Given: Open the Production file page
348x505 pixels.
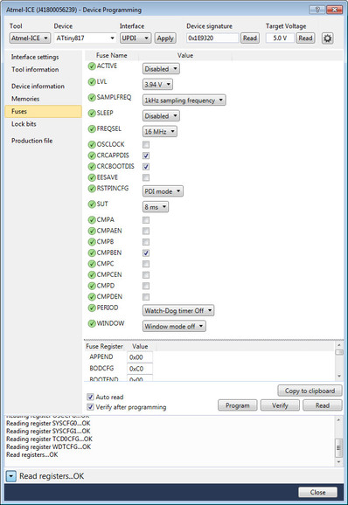Looking at the screenshot, I should [31, 141].
